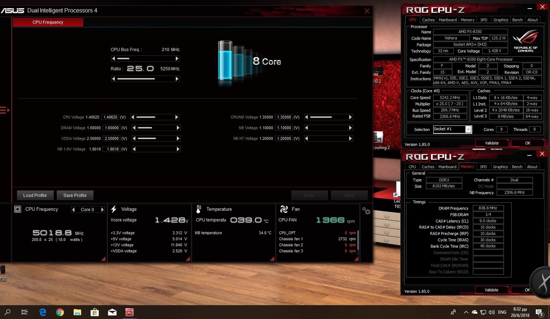550x319 pixels.
Task: Open Action Center notification icon
Action: coord(539,312)
